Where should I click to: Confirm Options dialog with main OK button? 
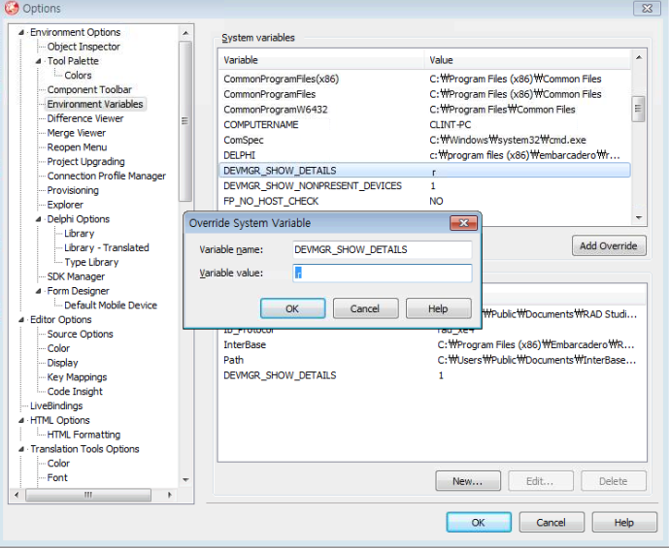click(x=479, y=523)
